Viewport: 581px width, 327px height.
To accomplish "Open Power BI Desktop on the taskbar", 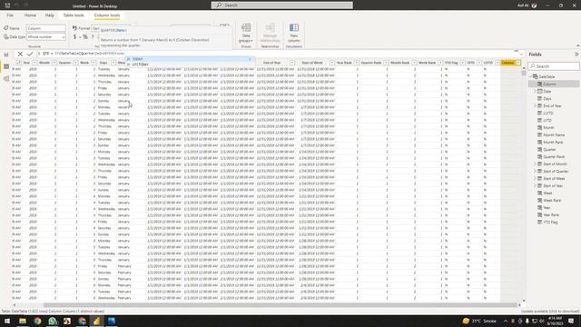I will pos(97,321).
